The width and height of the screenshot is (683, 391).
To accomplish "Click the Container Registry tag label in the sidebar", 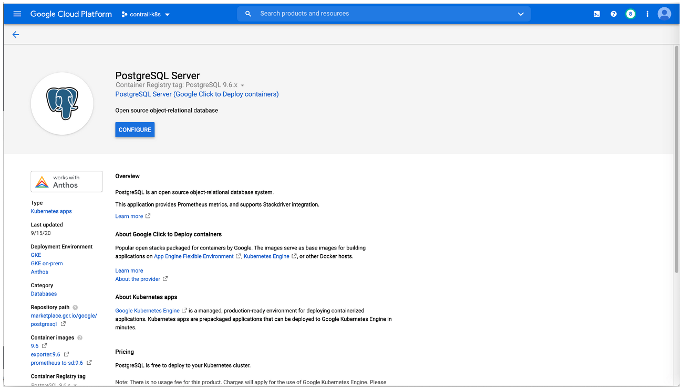I will click(x=58, y=377).
